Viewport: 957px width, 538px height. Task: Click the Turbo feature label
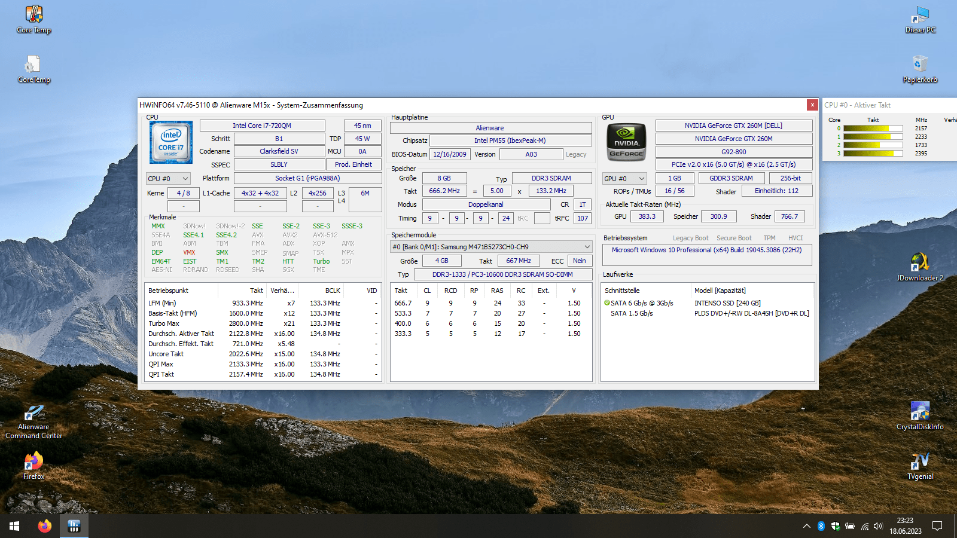321,261
